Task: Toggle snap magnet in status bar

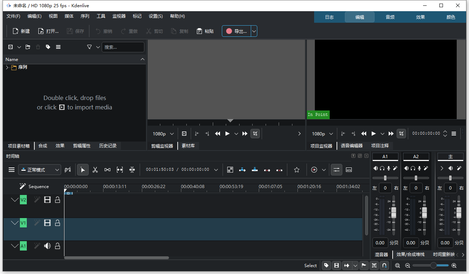Action: click(x=384, y=266)
